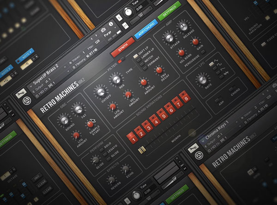Click the Attack knob in AMP section
Image resolution: width=277 pixels, height=205 pixels.
[x=169, y=39]
